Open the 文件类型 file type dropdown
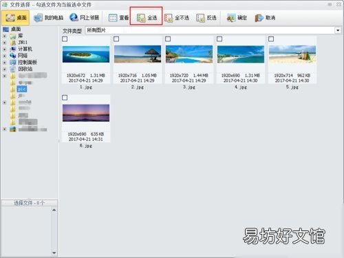 [x=338, y=30]
